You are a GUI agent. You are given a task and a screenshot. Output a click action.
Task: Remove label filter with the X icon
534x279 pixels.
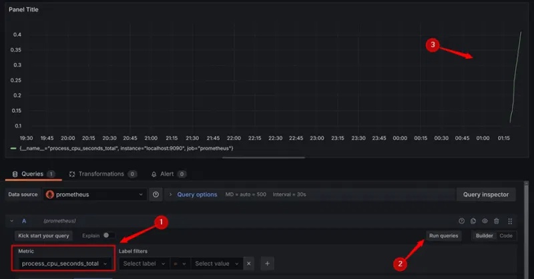(248, 264)
